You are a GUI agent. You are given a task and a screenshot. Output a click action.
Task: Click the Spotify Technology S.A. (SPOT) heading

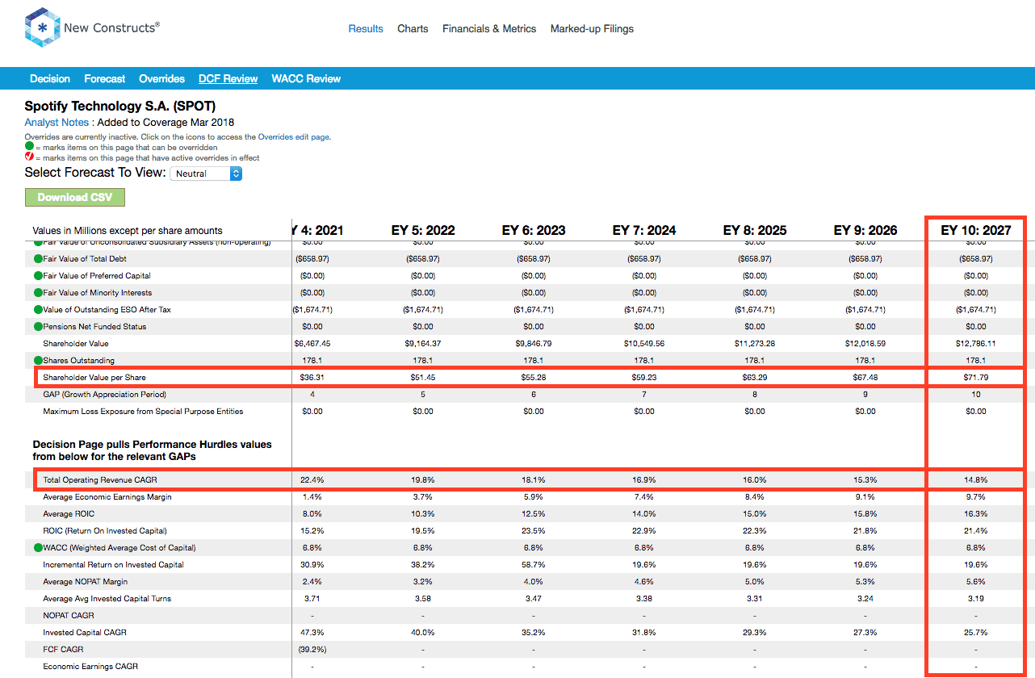(120, 106)
